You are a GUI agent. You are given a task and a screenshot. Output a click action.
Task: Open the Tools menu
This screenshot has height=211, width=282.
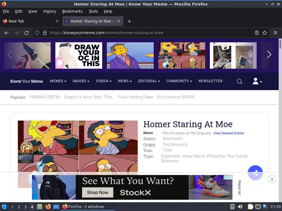tap(93, 11)
